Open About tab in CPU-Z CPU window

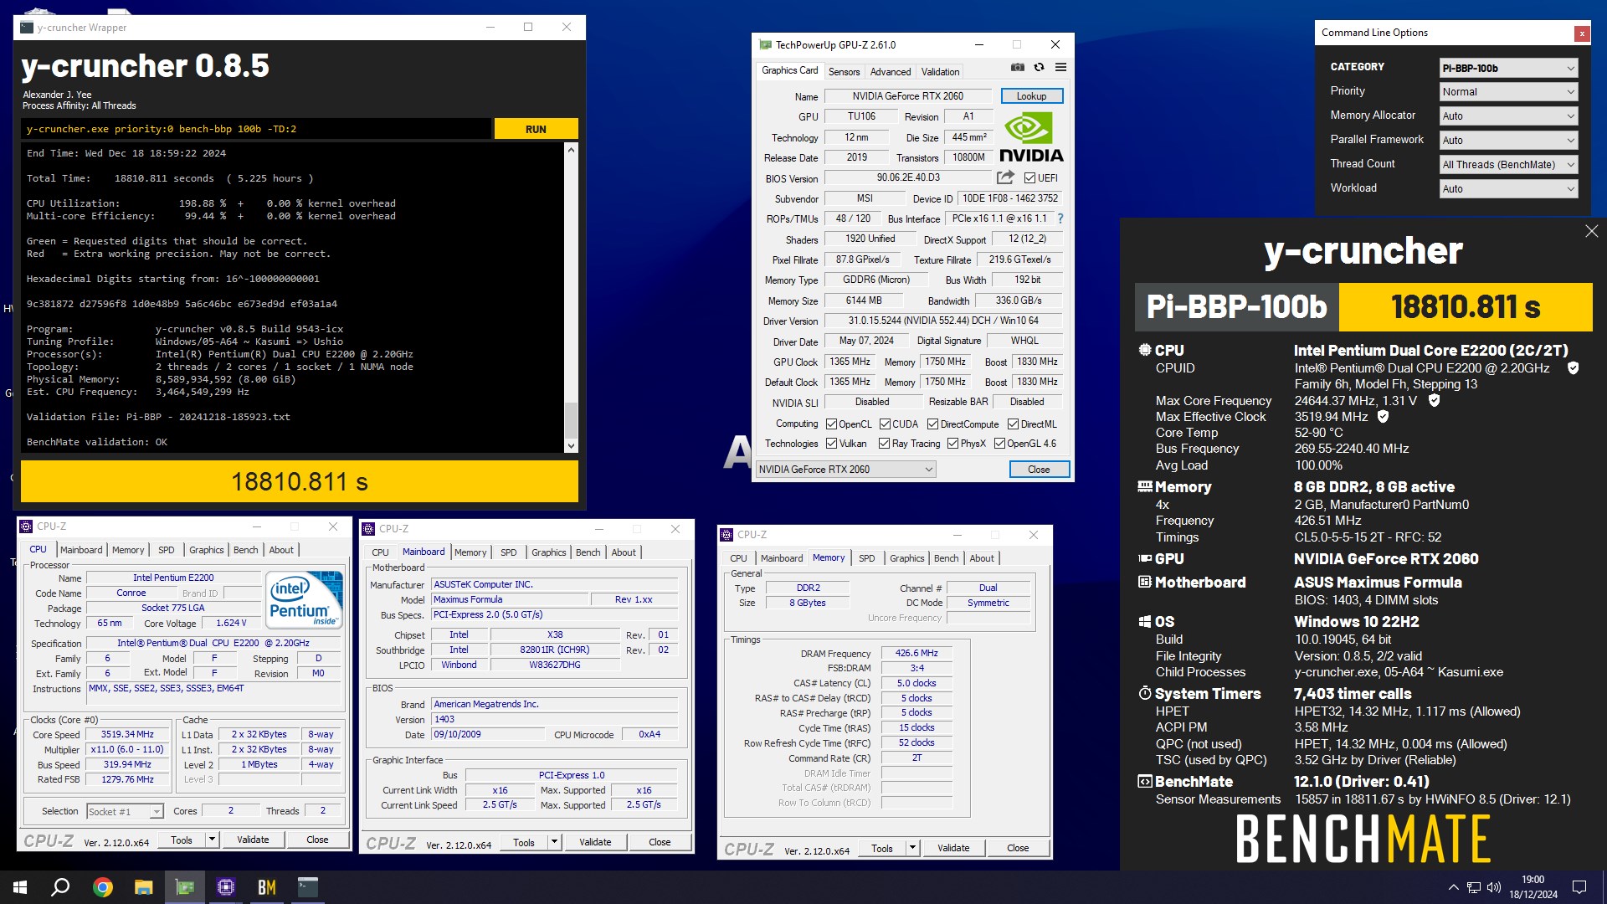281,550
